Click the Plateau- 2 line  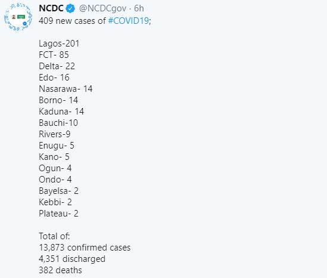click(x=58, y=214)
